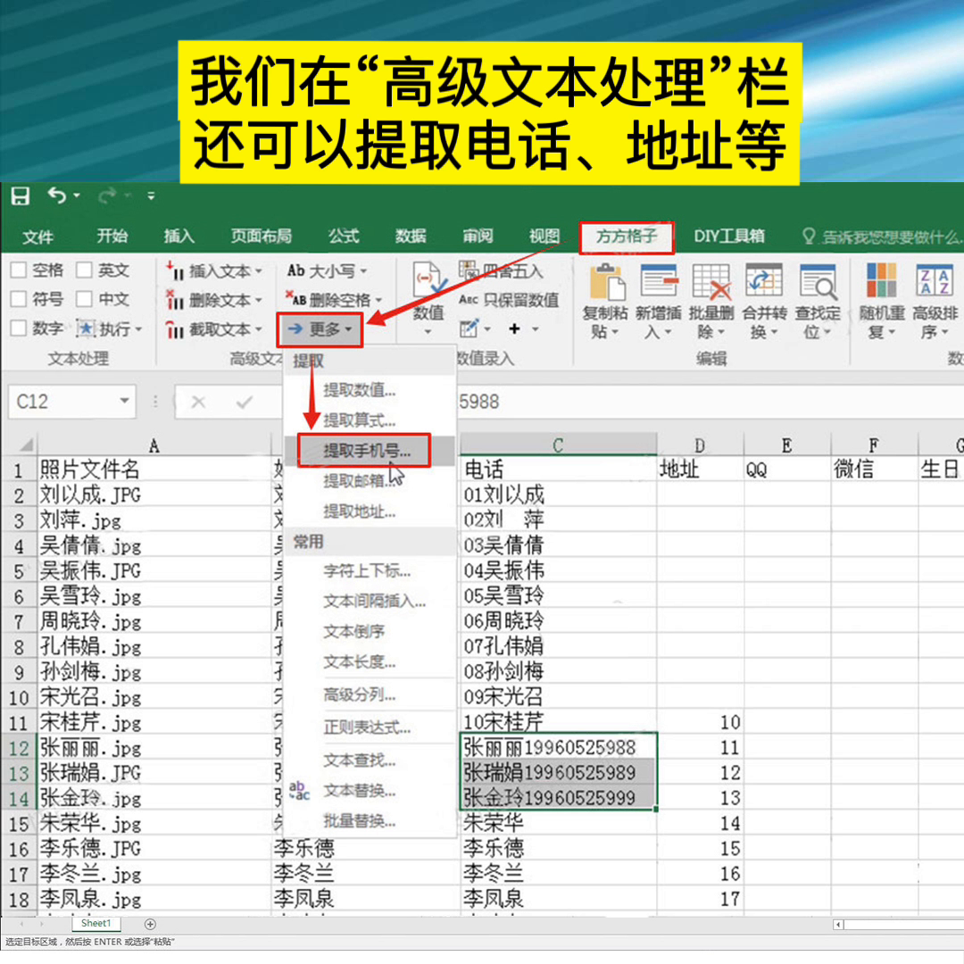The width and height of the screenshot is (964, 964).
Task: Click the 四舍五入 button
Action: 501,270
